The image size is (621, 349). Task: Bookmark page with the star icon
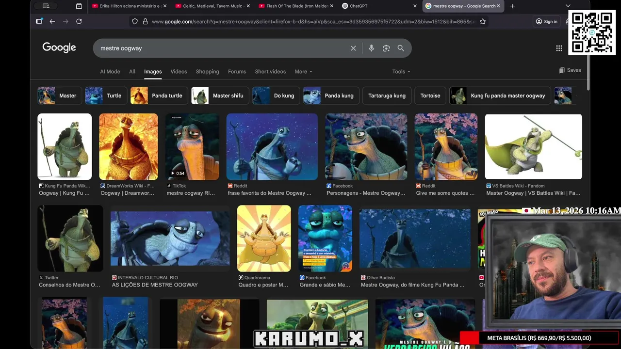482,21
